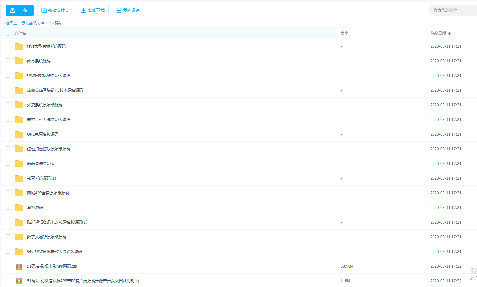Click the 上传 upload button
Viewport: 477px width, 287px height.
20,10
